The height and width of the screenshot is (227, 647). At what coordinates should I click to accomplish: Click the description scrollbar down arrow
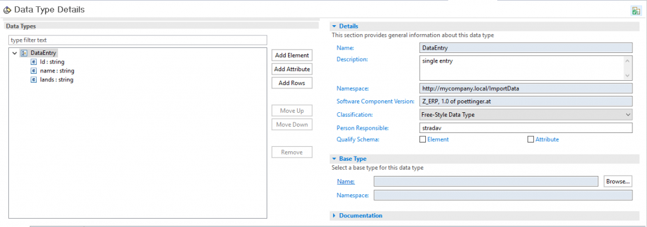(x=627, y=76)
